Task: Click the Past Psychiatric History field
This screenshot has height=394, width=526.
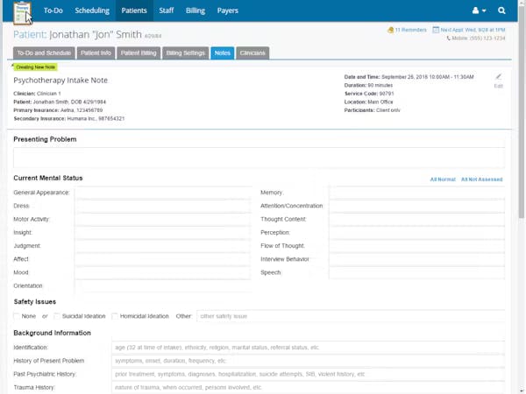Action: click(x=309, y=374)
